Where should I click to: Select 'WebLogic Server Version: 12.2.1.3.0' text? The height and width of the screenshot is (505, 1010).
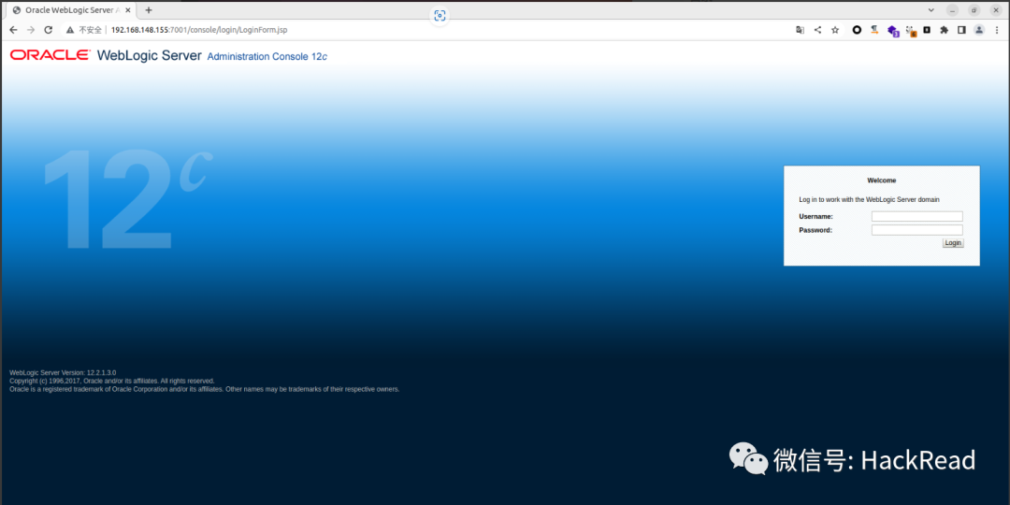click(x=64, y=373)
